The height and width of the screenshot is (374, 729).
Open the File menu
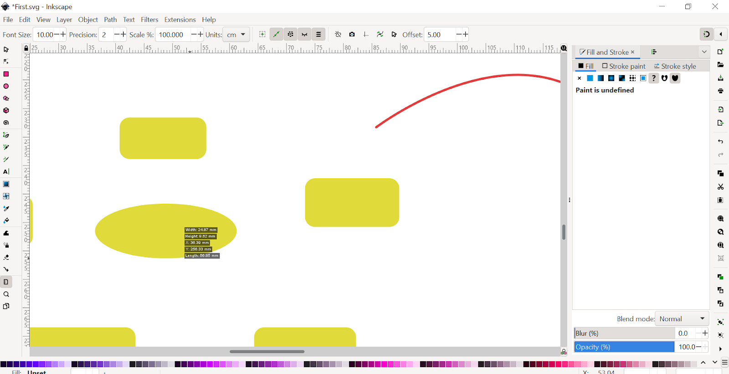pos(8,20)
